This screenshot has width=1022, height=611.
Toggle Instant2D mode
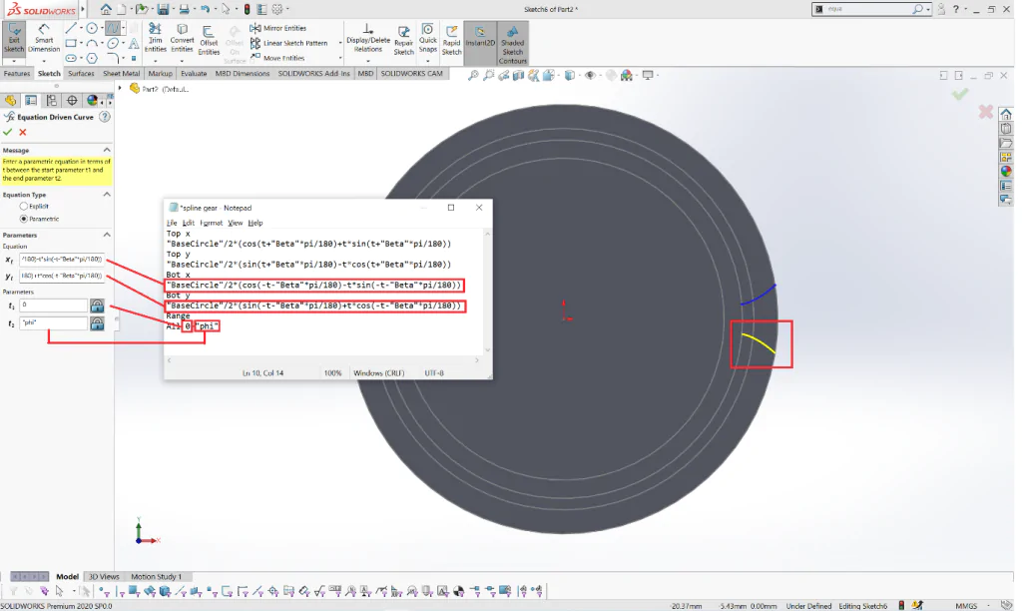click(480, 43)
